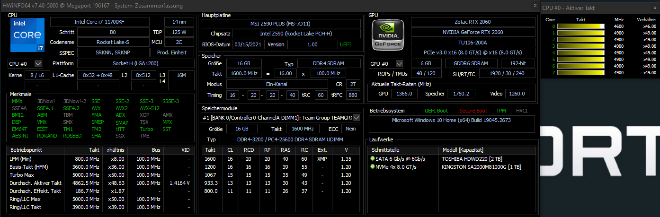
Task: Click the AVX-512 feature label
Action: pos(150,108)
